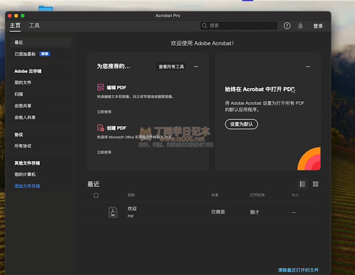Open more options in default PDF card
The width and height of the screenshot is (355, 275).
(308, 67)
